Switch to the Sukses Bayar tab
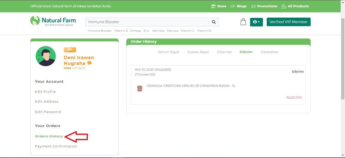 (198, 52)
